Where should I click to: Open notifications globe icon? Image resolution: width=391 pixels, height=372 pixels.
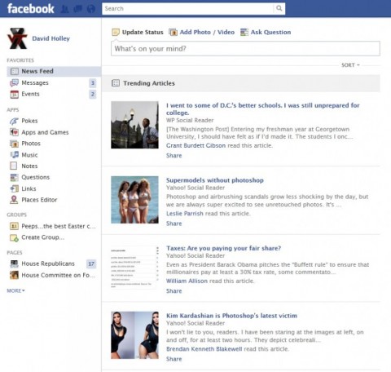pos(91,9)
